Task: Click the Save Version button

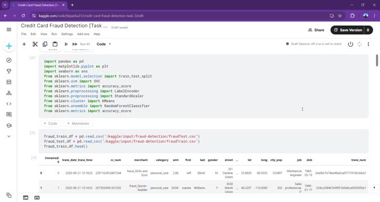Action: point(348,30)
